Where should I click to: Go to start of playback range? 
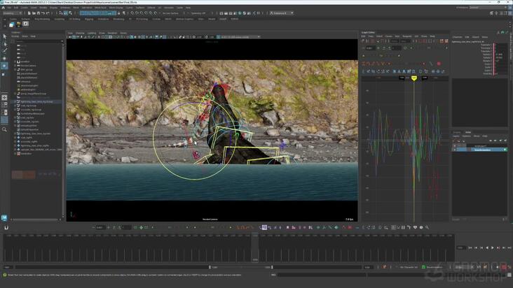[470, 248]
